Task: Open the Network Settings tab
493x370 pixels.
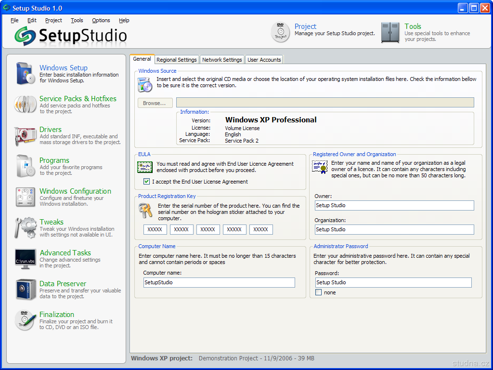Action: 222,60
